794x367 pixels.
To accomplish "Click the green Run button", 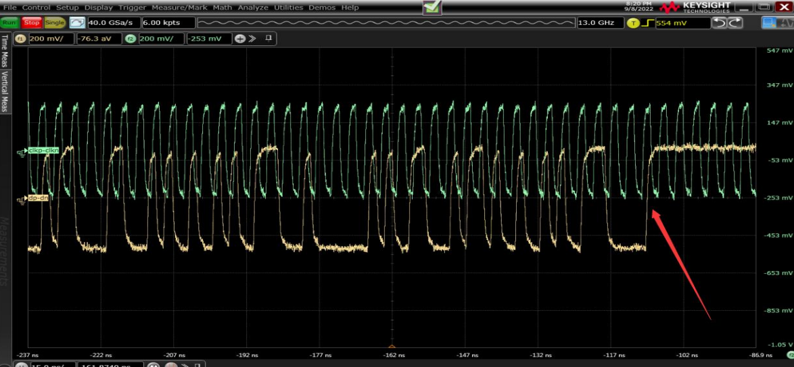I will point(9,22).
